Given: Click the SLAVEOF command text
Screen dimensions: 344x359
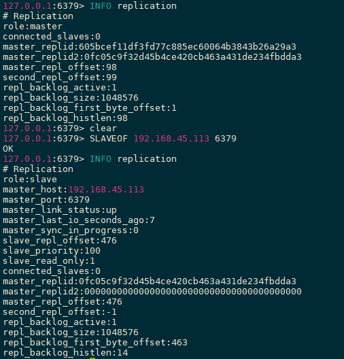Looking at the screenshot, I should point(109,139).
